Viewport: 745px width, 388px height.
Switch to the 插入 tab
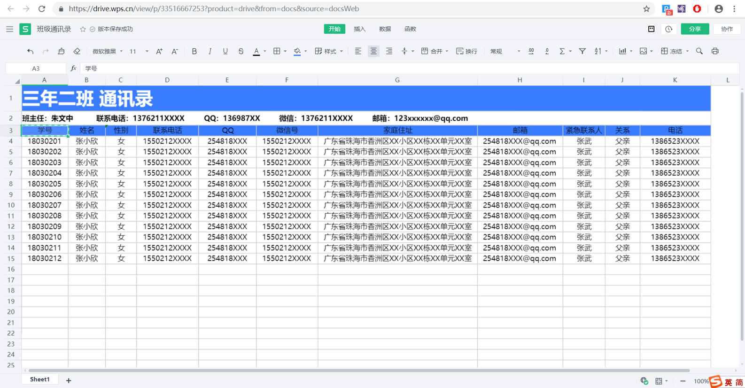pyautogui.click(x=359, y=29)
